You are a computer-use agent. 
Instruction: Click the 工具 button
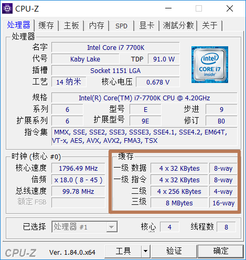click(123, 251)
